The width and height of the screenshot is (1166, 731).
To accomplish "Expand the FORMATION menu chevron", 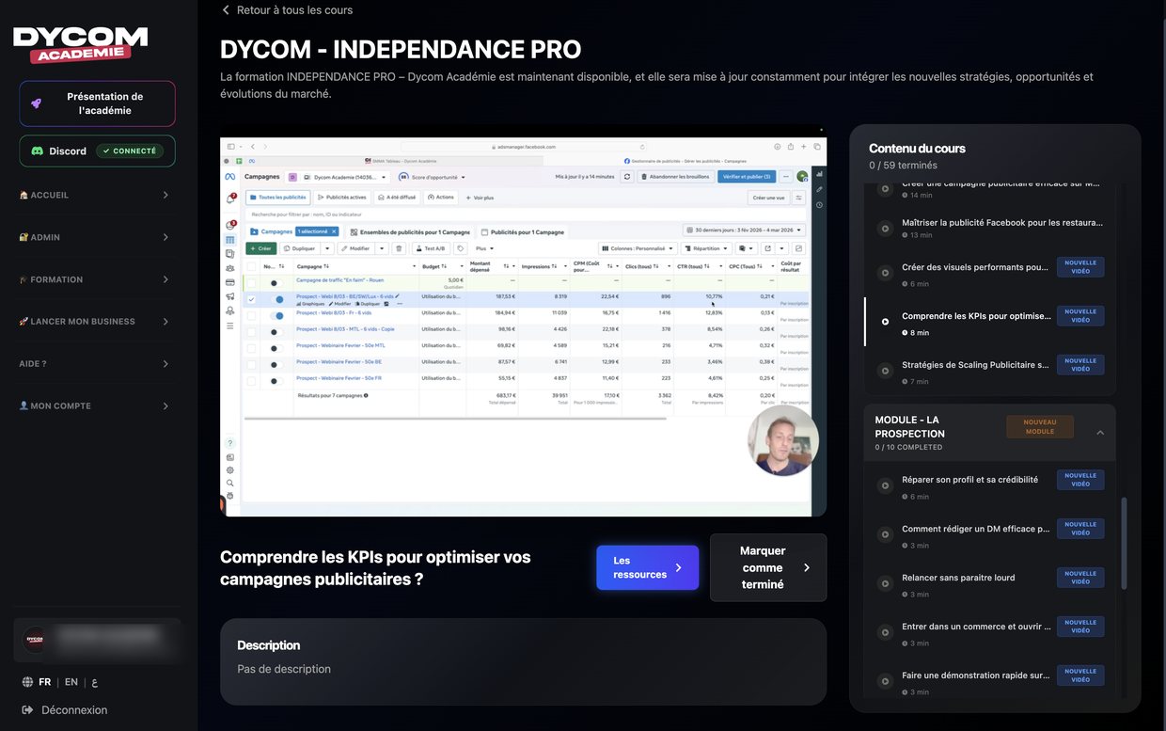I will pyautogui.click(x=165, y=279).
